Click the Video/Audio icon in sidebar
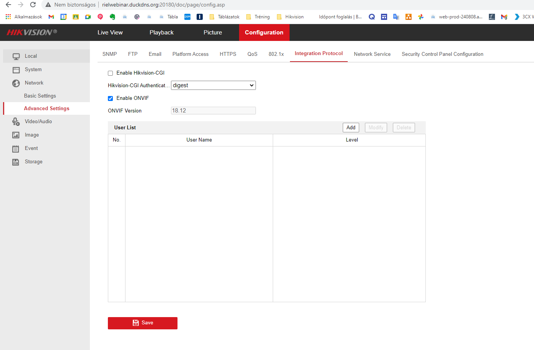534x350 pixels. pyautogui.click(x=16, y=122)
